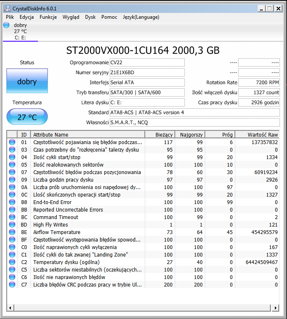Viewport: 287px width, 319px height.
Task: Click status orb for attribute 04
Action: point(12,157)
